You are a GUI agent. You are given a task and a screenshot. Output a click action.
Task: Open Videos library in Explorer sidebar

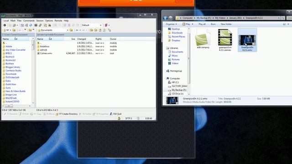tap(173, 63)
